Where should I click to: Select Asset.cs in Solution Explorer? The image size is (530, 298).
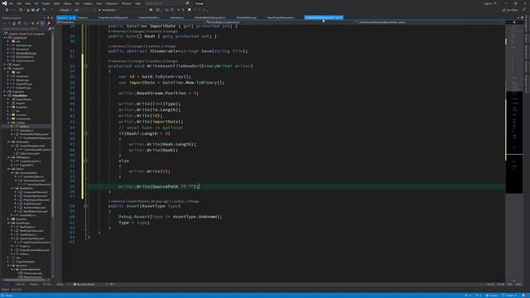(x=24, y=127)
